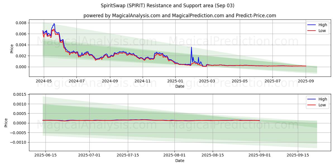Click the 0.002 price tick label
The height and width of the screenshot is (167, 335).
pyautogui.click(x=21, y=56)
